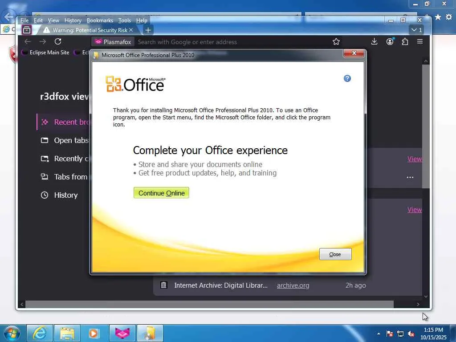Click the scroll up arrow
Screen dimensions: 456x342
point(426,61)
